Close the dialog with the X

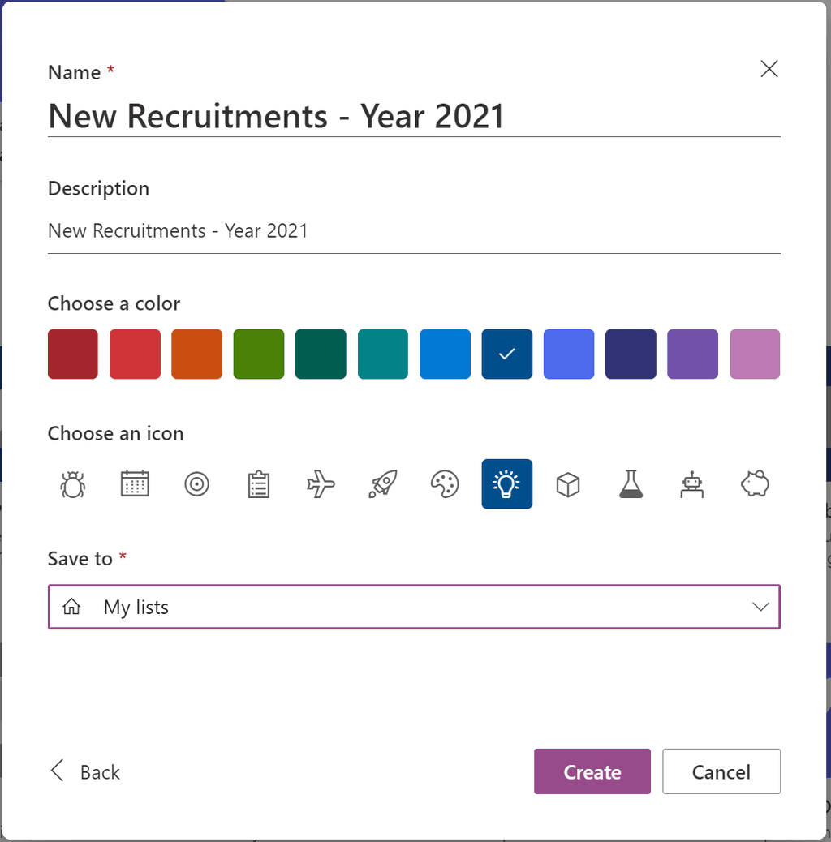(x=769, y=69)
